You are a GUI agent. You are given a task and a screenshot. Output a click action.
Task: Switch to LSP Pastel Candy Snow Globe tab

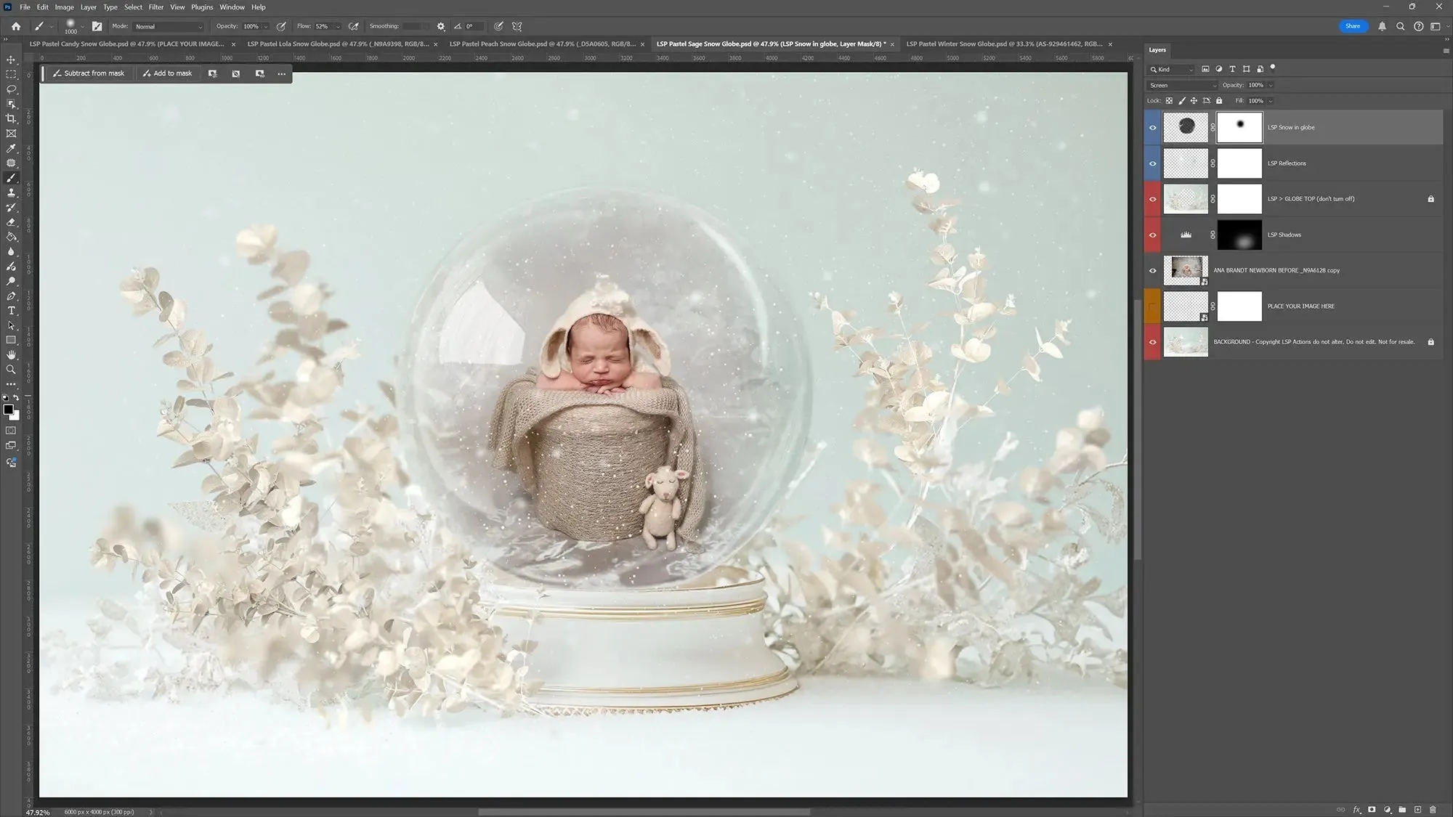pos(126,44)
